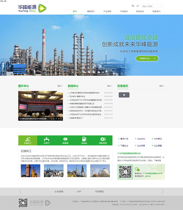
Task: Select the 石油化工 oil rig tab
Action: (x=28, y=140)
